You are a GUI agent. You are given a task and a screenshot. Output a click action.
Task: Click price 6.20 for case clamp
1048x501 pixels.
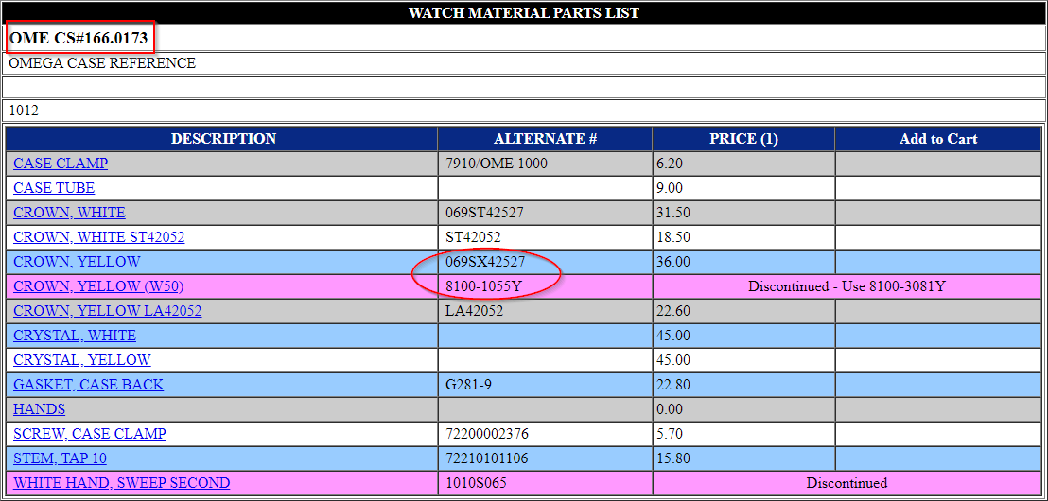click(671, 163)
